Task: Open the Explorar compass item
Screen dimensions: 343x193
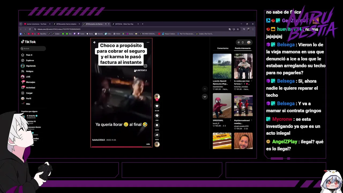Action: (28, 60)
